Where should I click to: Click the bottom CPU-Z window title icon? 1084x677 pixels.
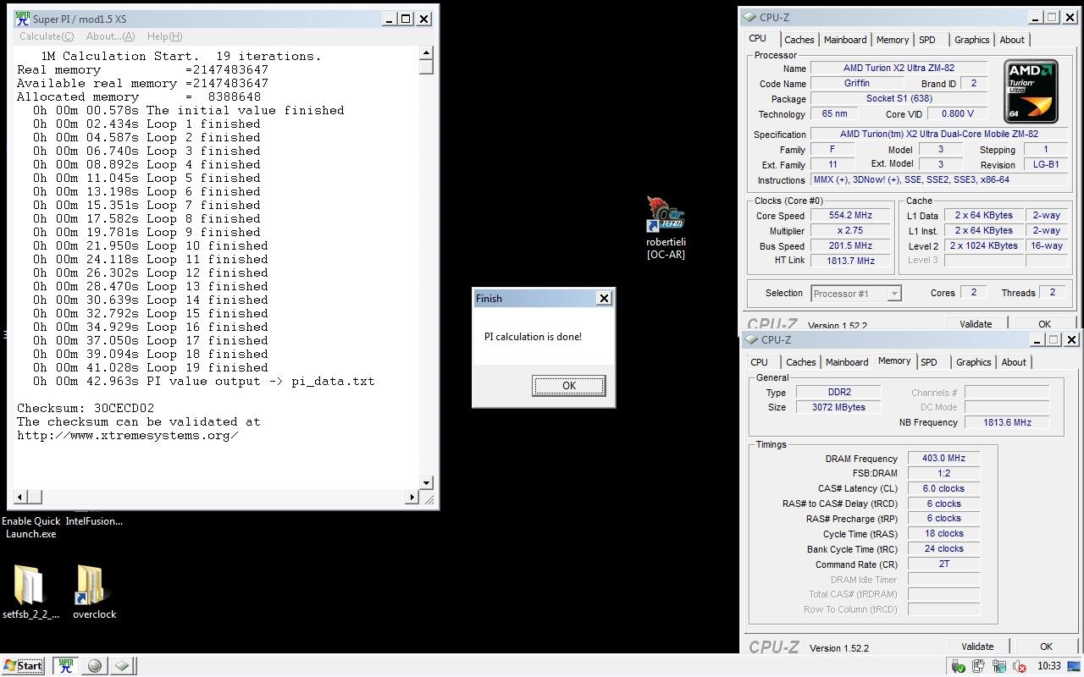tap(751, 339)
